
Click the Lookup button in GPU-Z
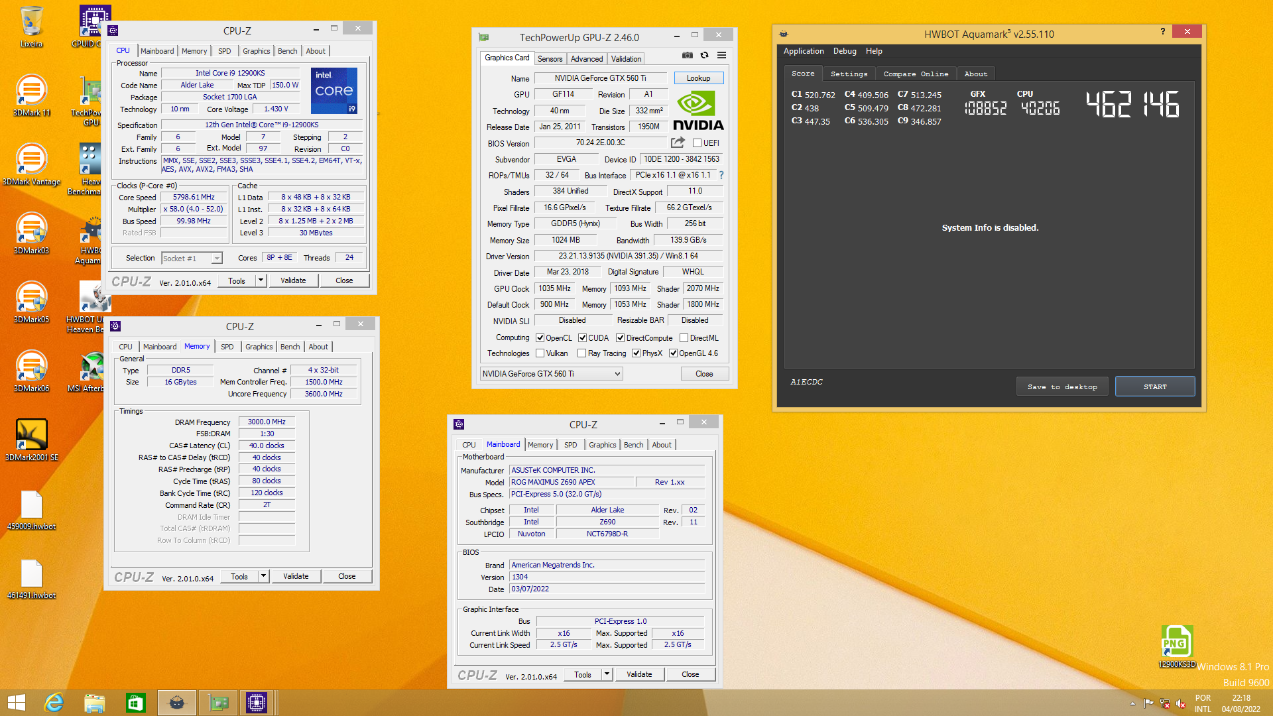tap(698, 78)
